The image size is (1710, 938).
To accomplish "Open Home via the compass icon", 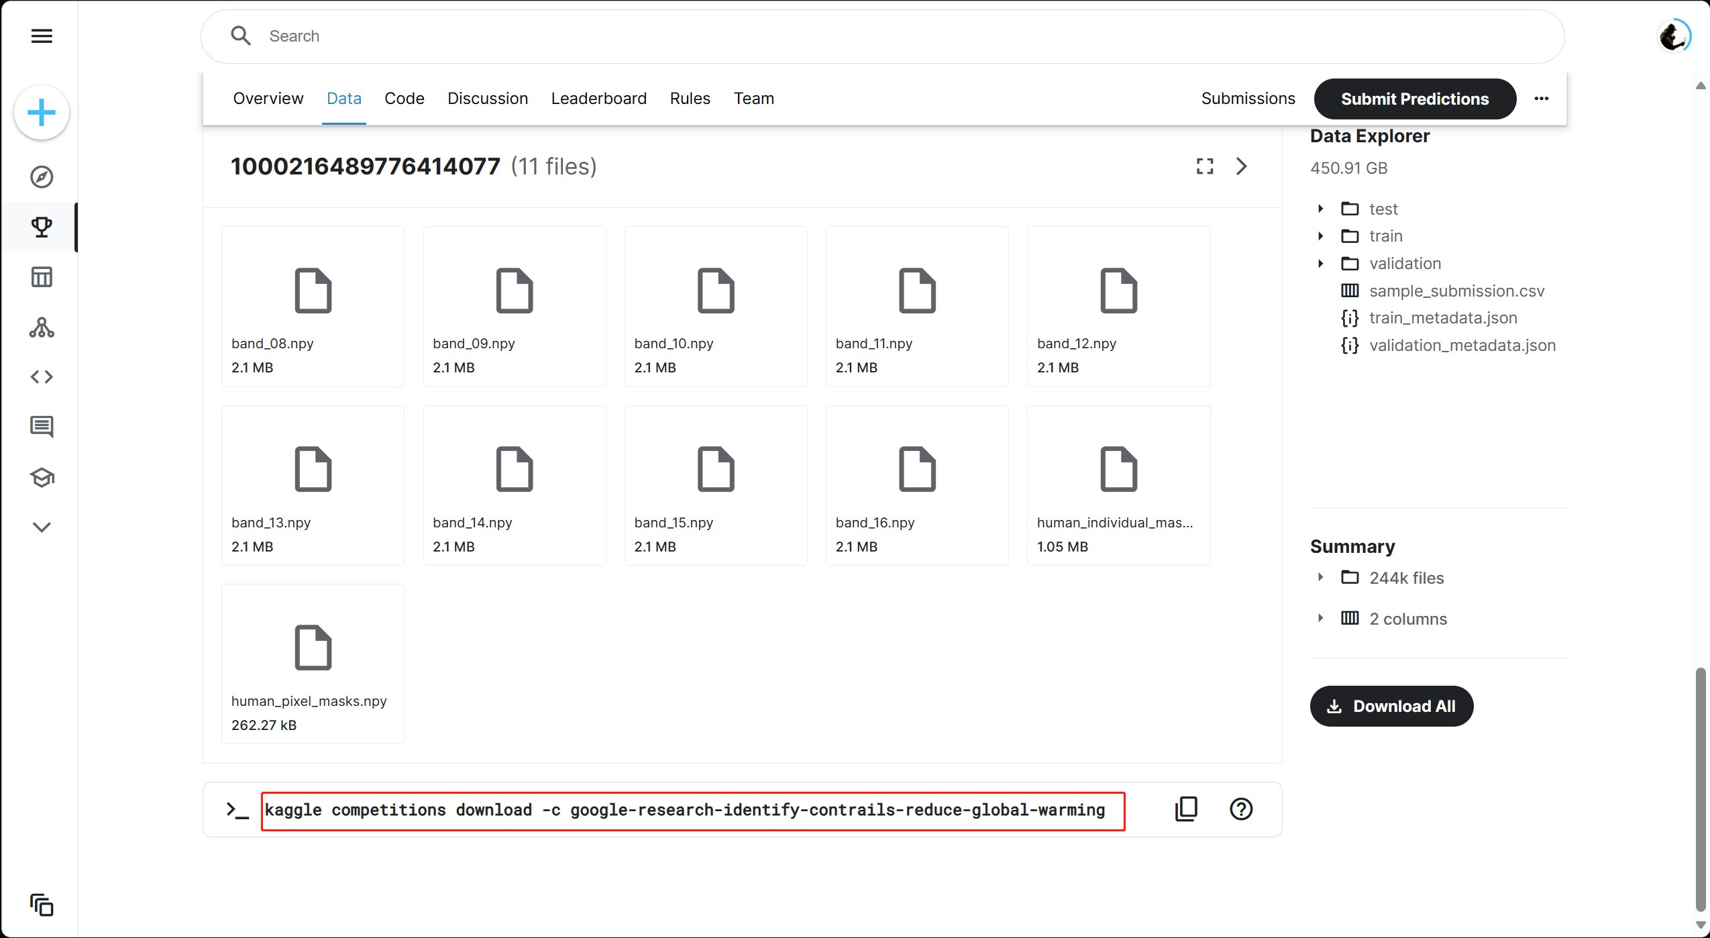I will click(x=41, y=176).
